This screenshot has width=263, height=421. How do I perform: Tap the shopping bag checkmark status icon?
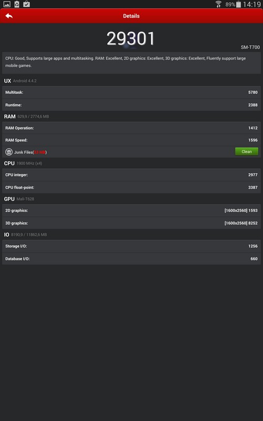coord(26,4)
